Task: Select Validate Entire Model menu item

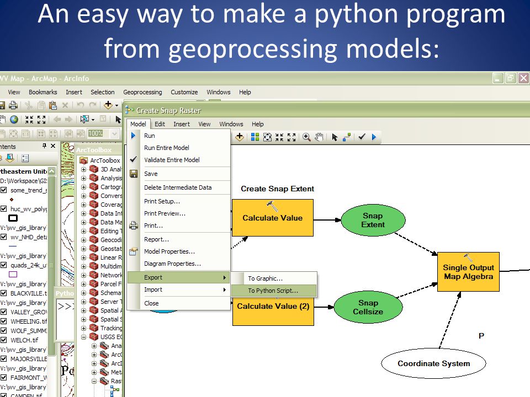Action: [178, 160]
